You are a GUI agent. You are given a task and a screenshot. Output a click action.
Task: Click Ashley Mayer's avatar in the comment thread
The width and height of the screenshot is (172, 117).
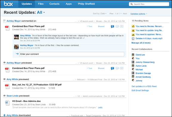(16, 47)
